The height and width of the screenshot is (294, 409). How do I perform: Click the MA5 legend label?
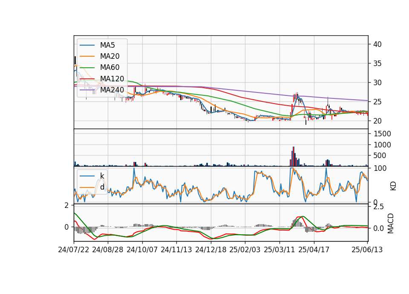pyautogui.click(x=107, y=45)
